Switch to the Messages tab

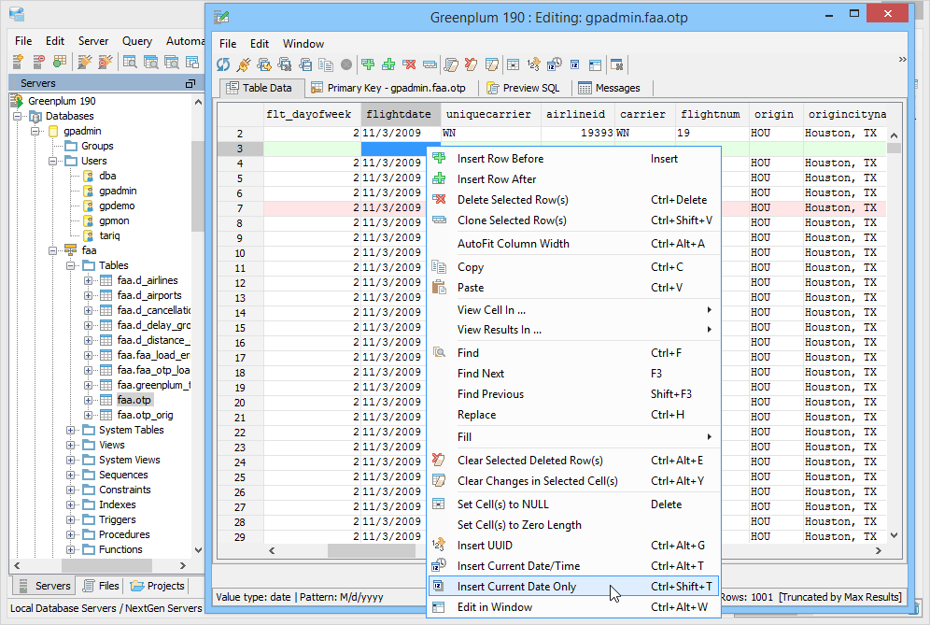(x=610, y=88)
